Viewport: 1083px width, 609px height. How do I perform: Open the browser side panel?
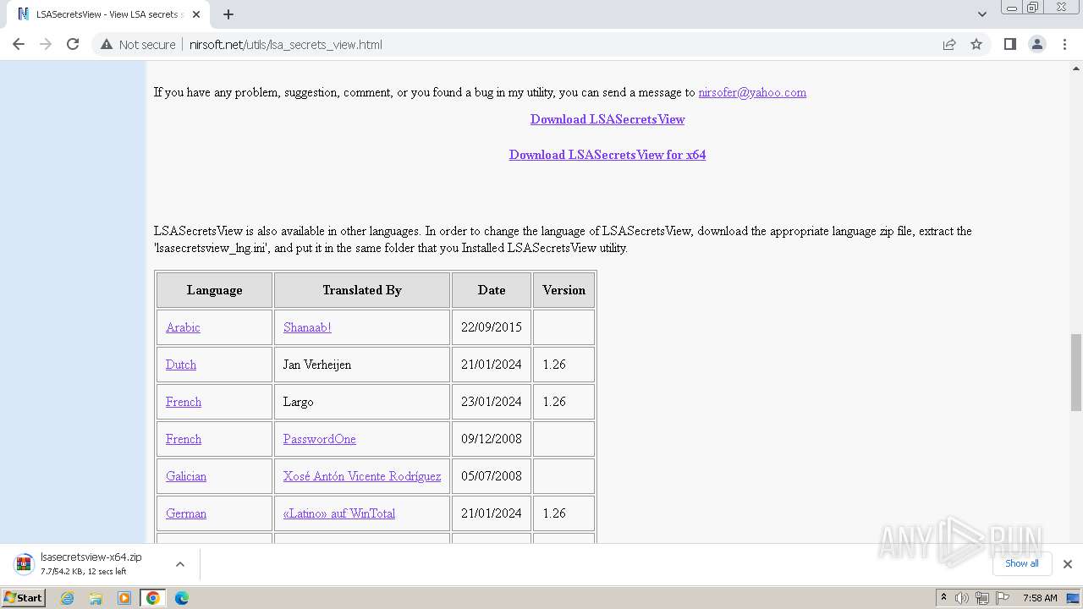pos(1009,44)
